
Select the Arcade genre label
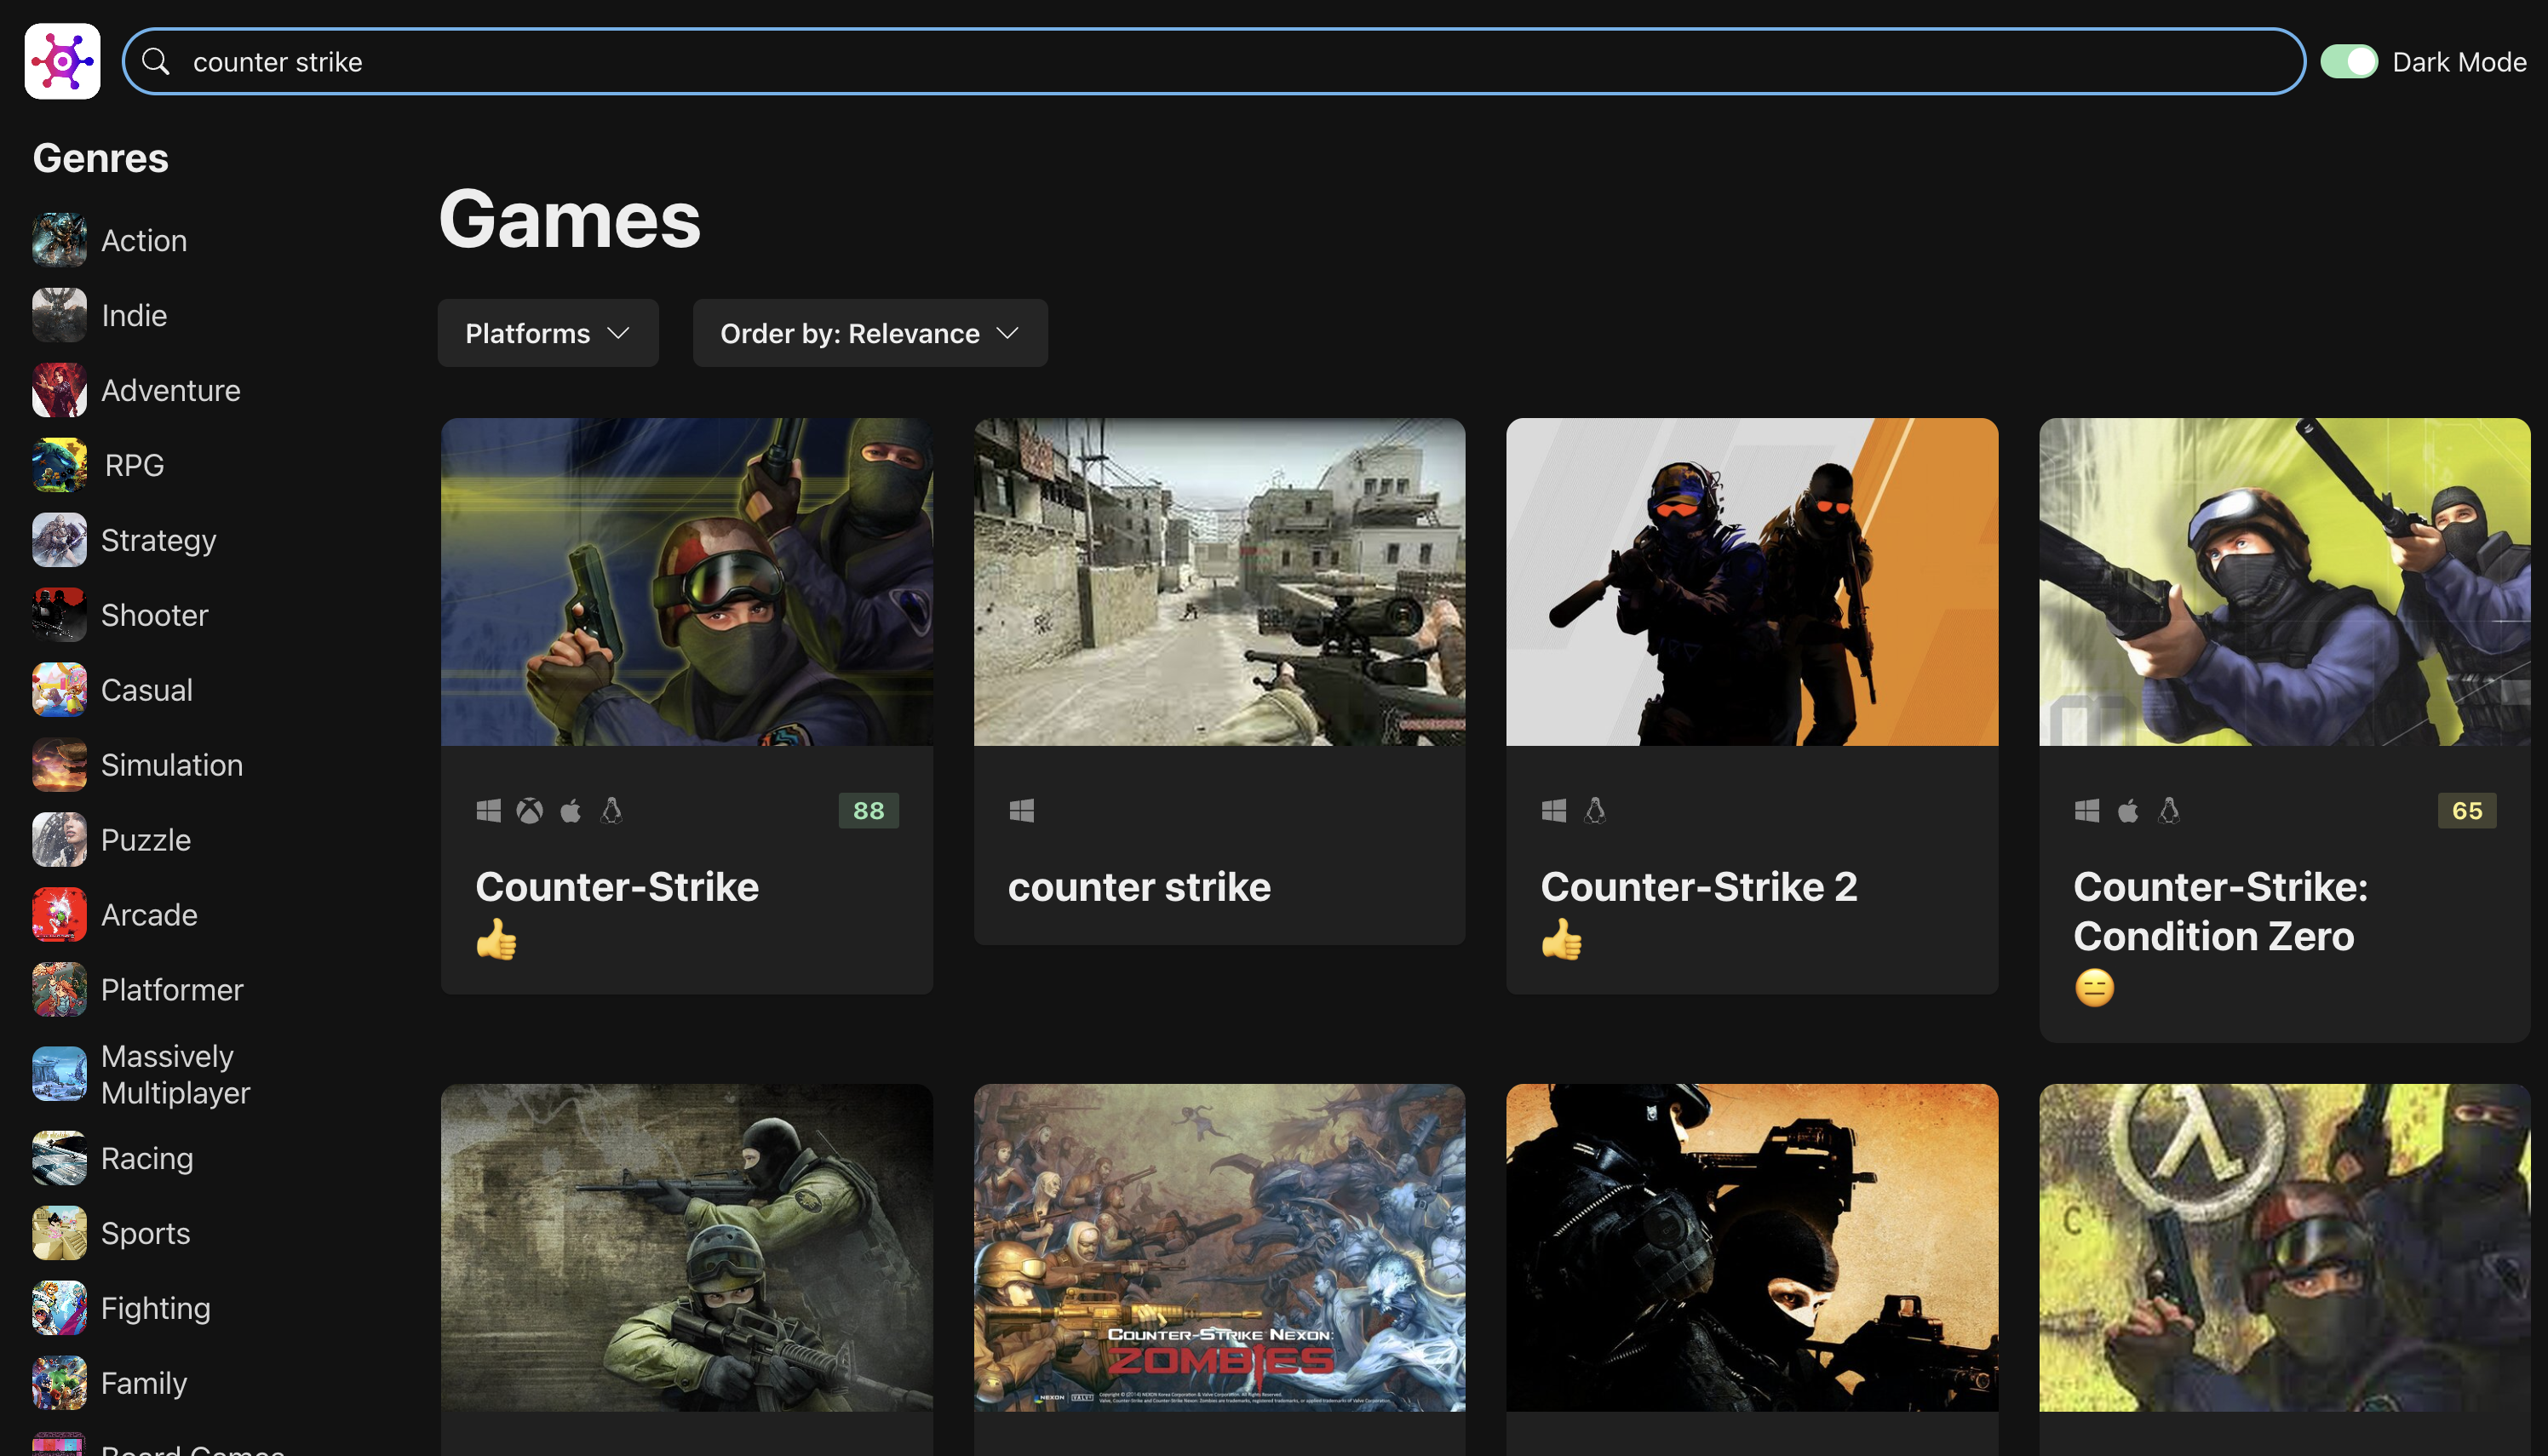coord(149,915)
